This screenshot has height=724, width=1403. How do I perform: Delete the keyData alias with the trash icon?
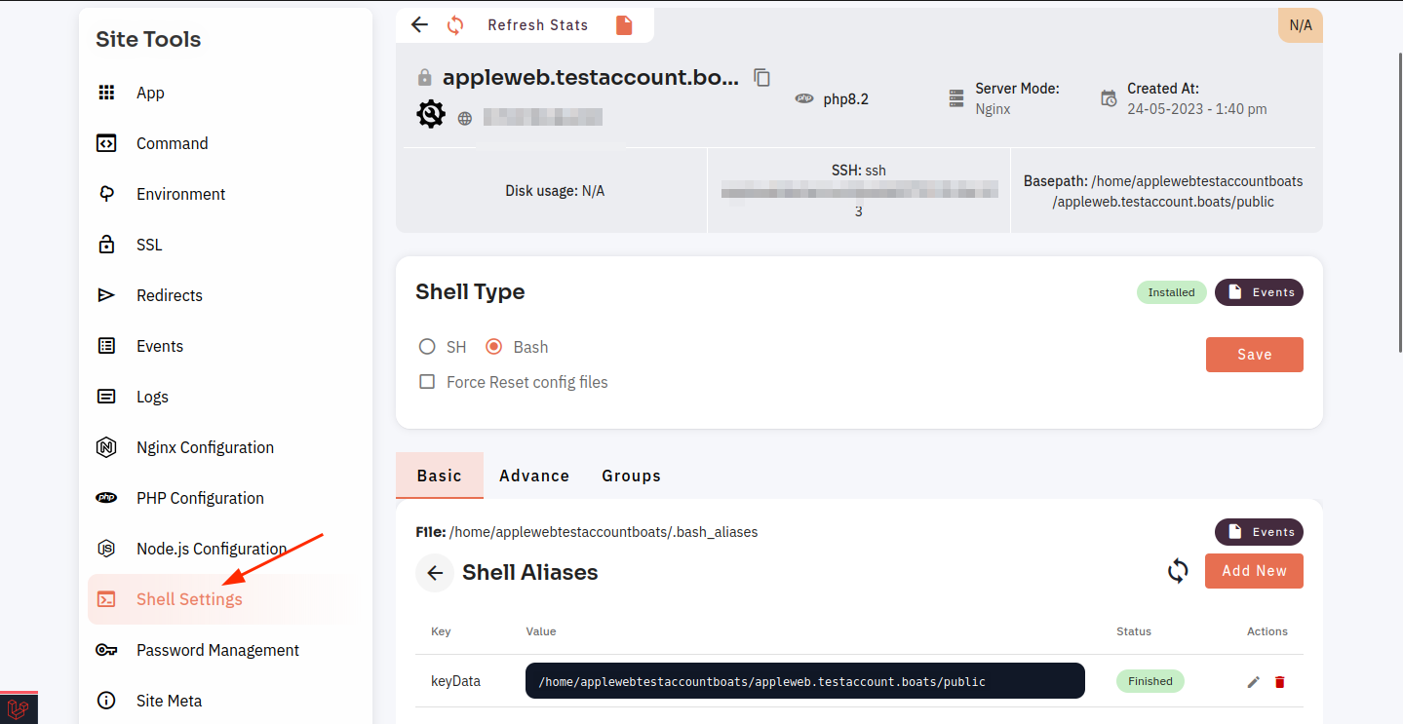(x=1280, y=682)
